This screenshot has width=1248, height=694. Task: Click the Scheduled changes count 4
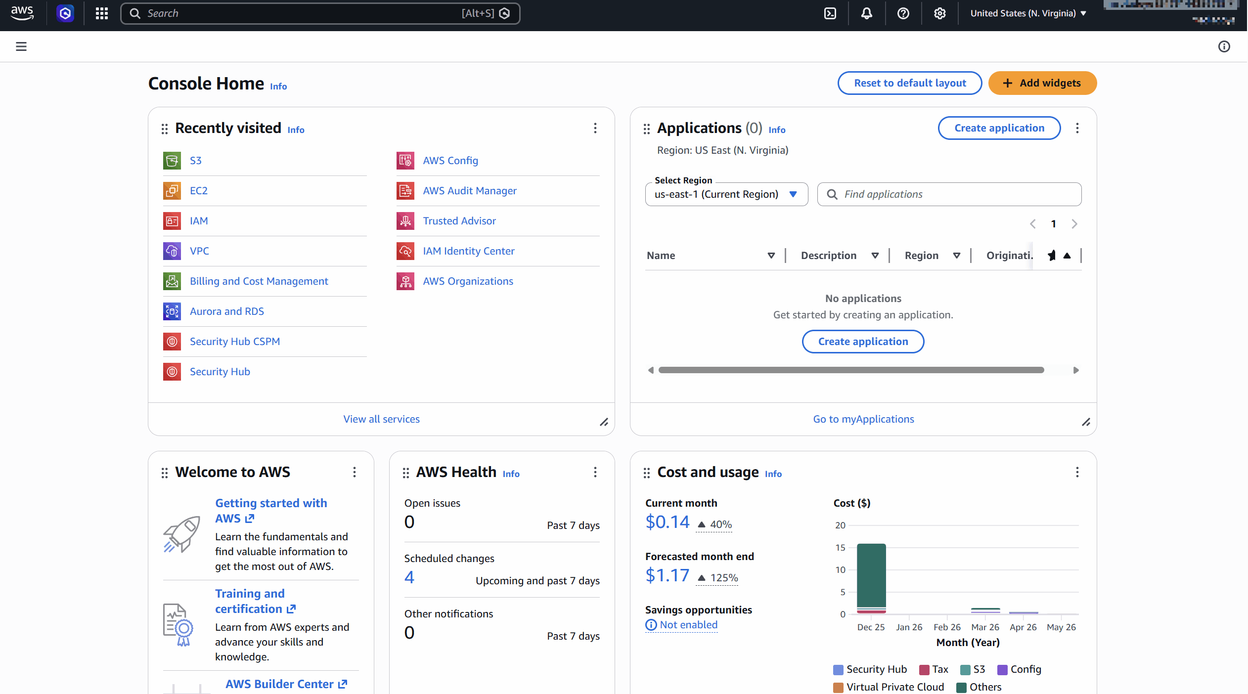click(x=409, y=577)
